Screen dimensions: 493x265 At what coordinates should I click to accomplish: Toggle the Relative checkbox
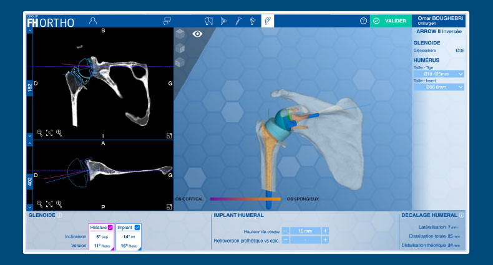point(110,228)
